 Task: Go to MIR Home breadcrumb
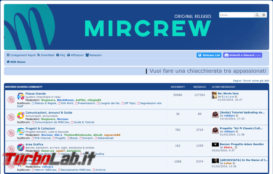click(x=16, y=62)
